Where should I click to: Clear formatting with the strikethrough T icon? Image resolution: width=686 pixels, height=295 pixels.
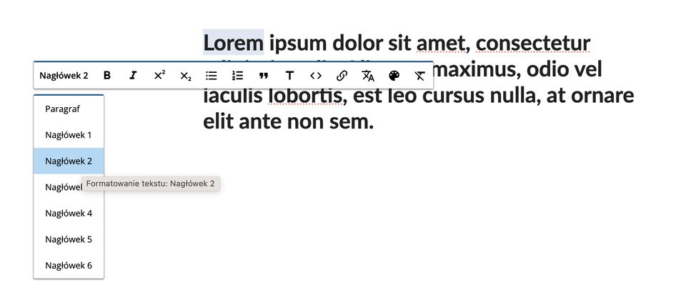(420, 75)
